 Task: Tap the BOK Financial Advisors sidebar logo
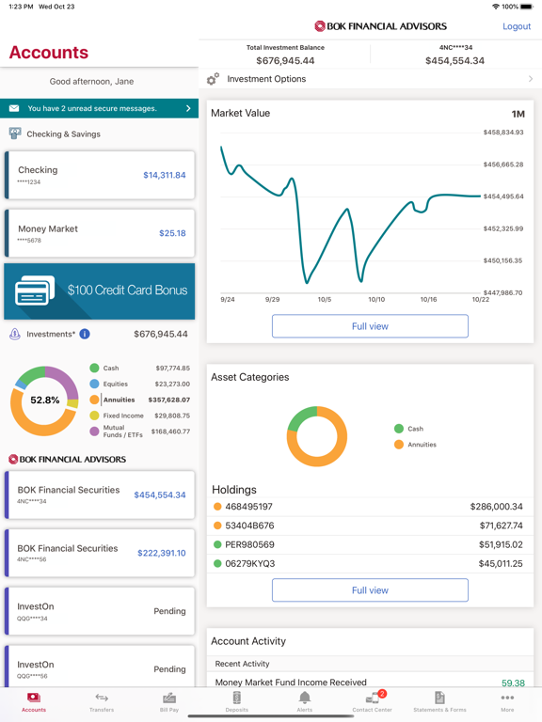(68, 459)
